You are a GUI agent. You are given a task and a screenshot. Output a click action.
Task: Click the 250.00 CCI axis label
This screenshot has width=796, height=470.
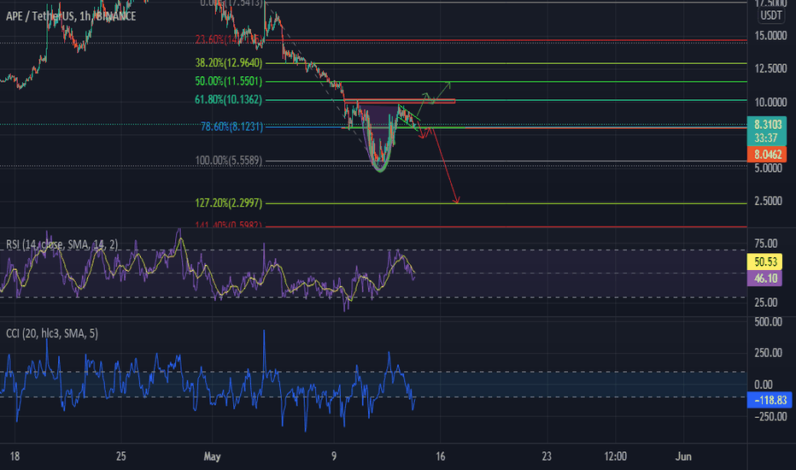tap(768, 353)
